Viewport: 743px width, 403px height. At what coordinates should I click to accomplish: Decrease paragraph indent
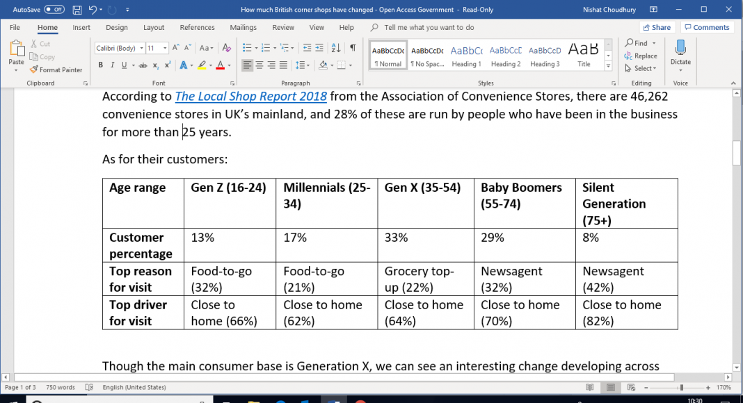coord(307,48)
